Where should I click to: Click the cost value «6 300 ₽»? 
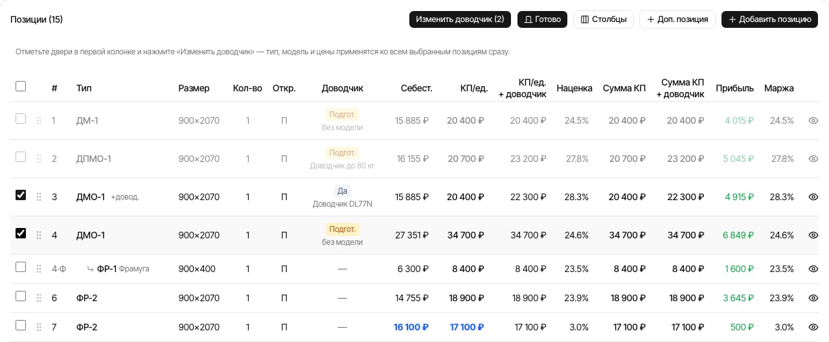pos(414,269)
